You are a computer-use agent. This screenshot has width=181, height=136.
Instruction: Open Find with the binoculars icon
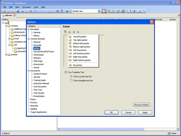click(57, 11)
